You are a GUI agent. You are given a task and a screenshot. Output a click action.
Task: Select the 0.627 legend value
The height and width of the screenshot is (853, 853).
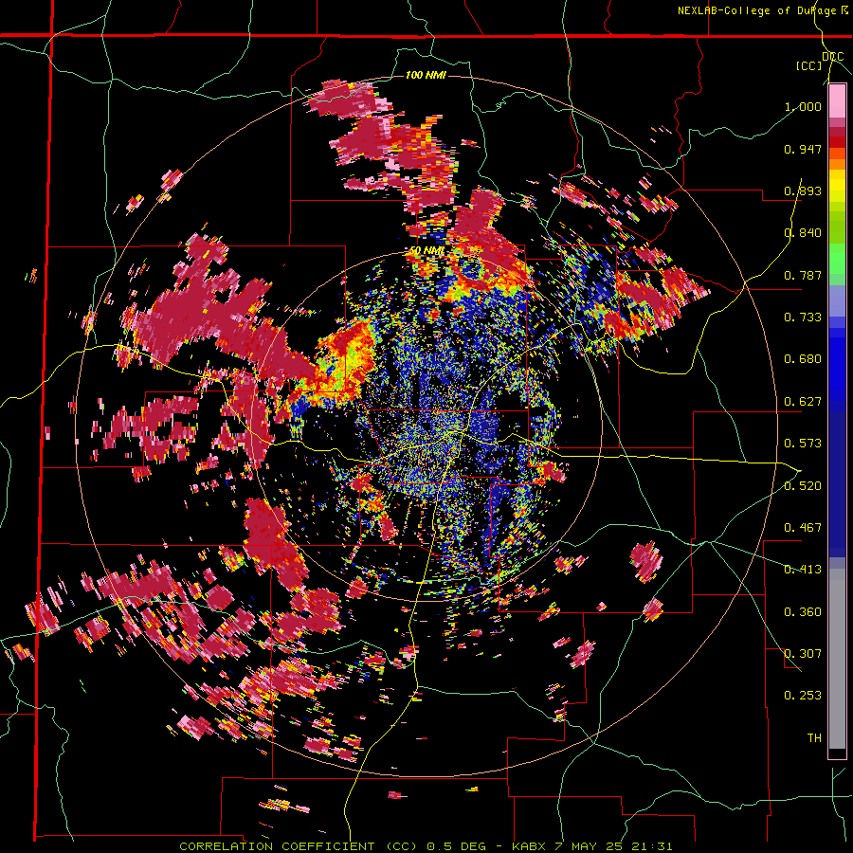(x=803, y=402)
